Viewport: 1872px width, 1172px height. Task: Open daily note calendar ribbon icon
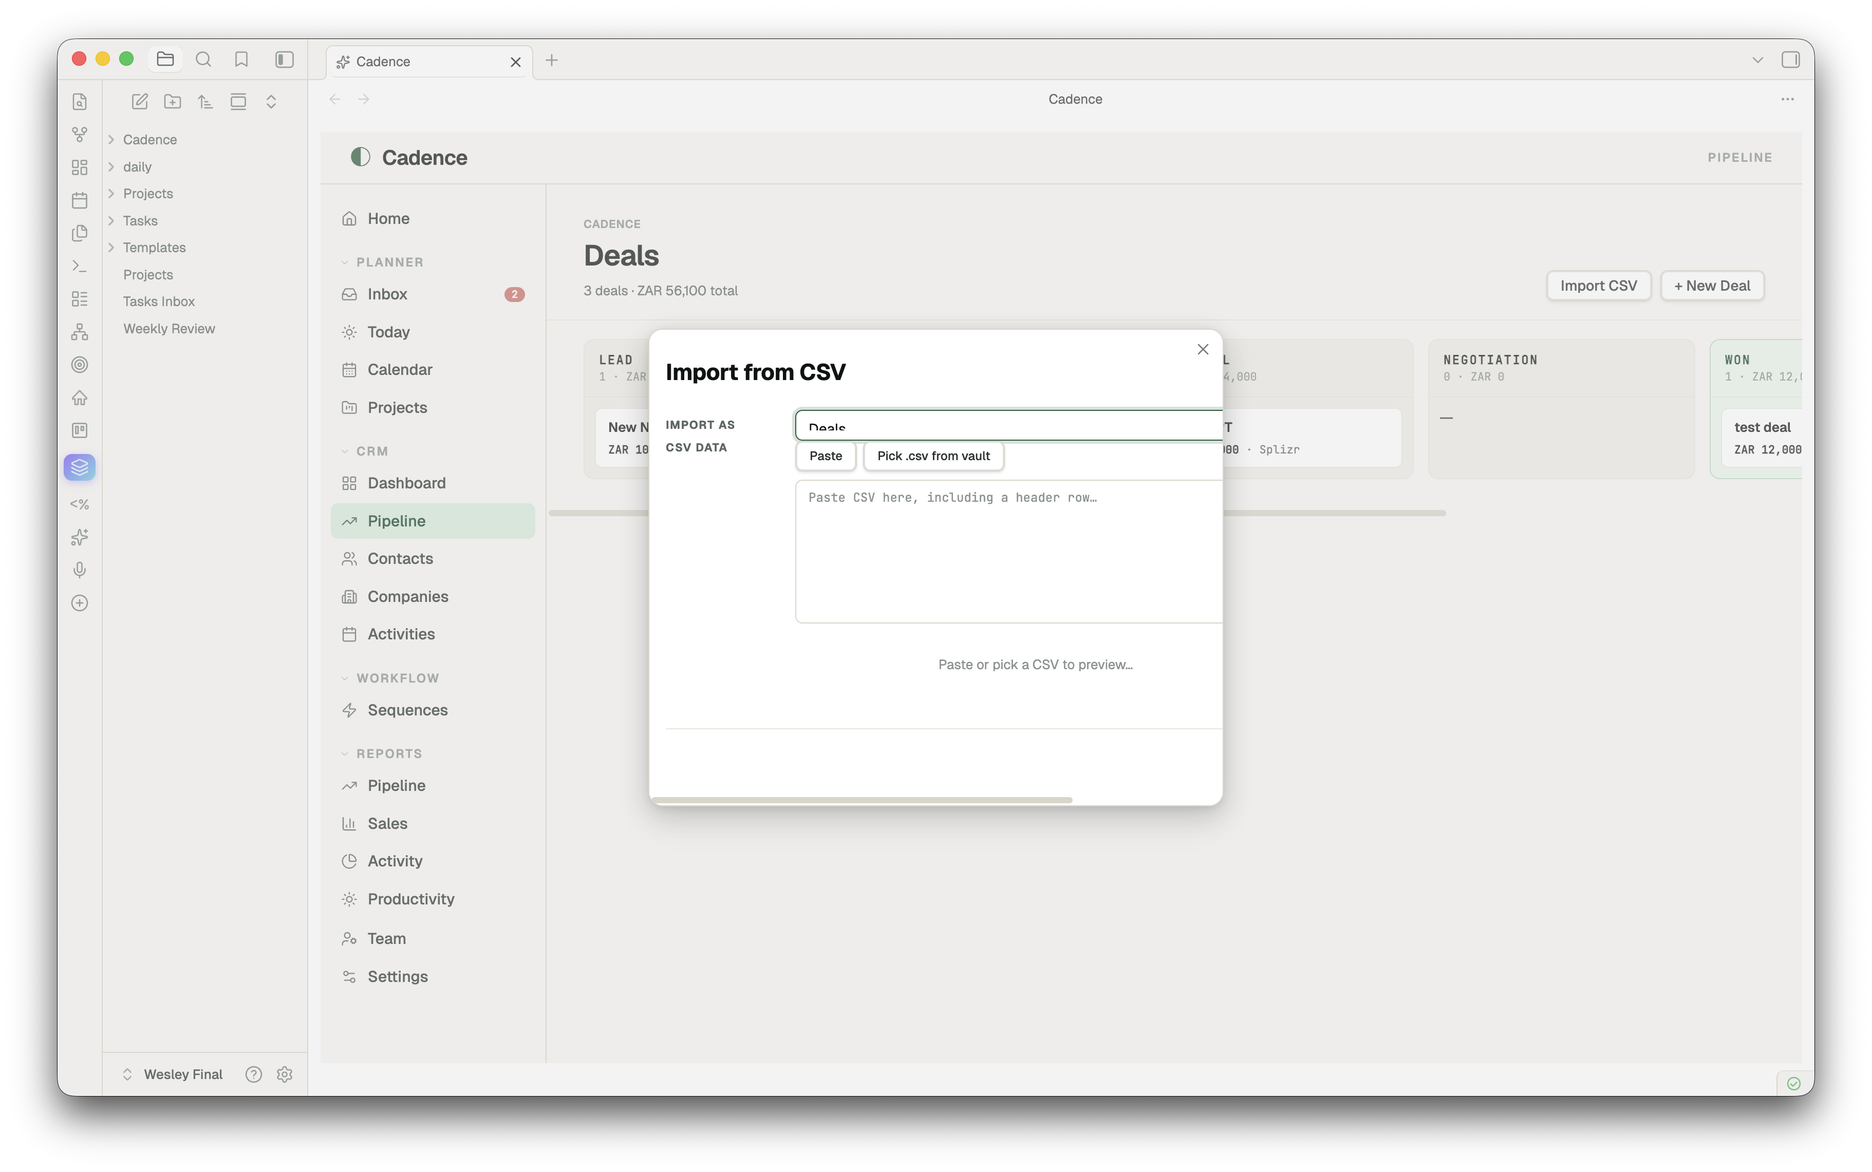[79, 200]
